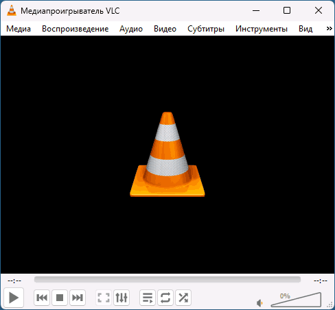Open the Видео menu

165,29
